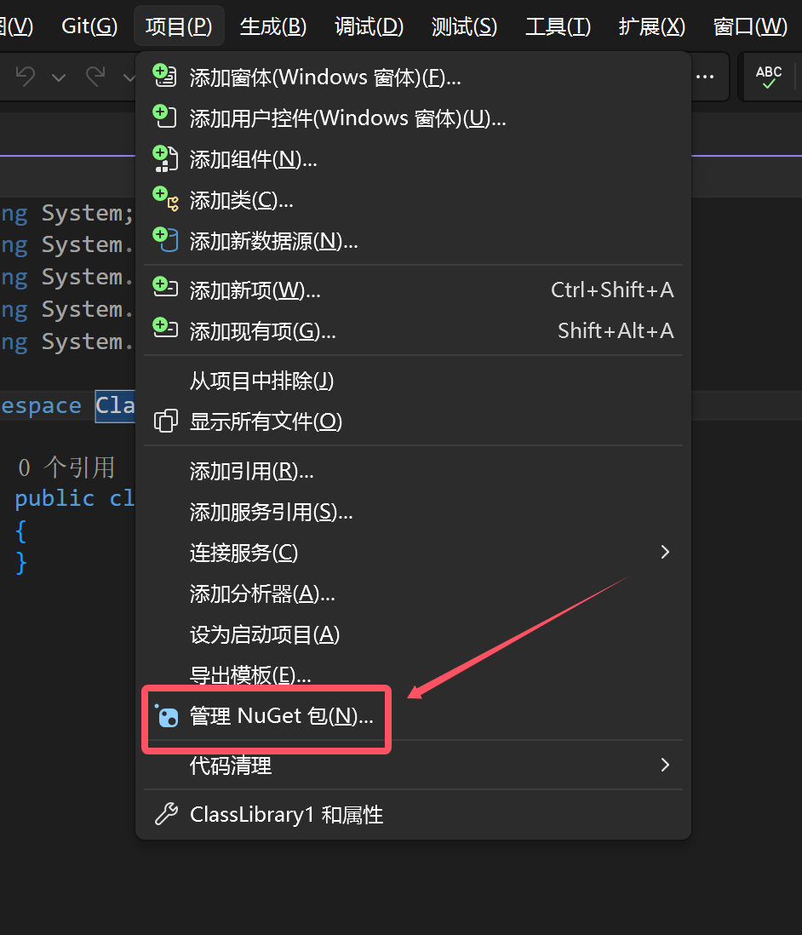The height and width of the screenshot is (935, 802).
Task: Click the wrench icon for ClassLibrary1 properties
Action: [165, 815]
